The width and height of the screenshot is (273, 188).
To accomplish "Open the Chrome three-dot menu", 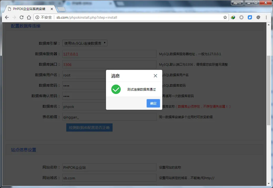I will [x=266, y=17].
